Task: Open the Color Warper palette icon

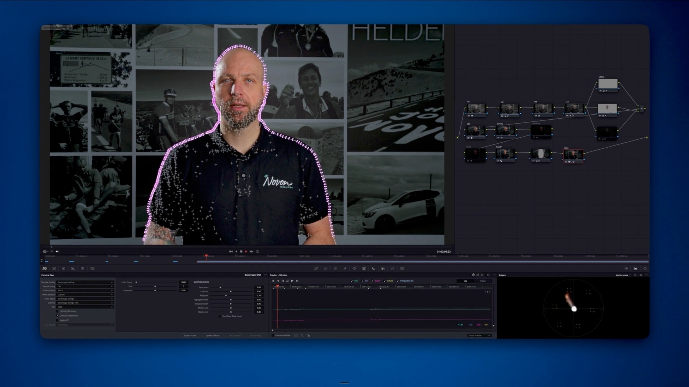Action: pos(335,268)
